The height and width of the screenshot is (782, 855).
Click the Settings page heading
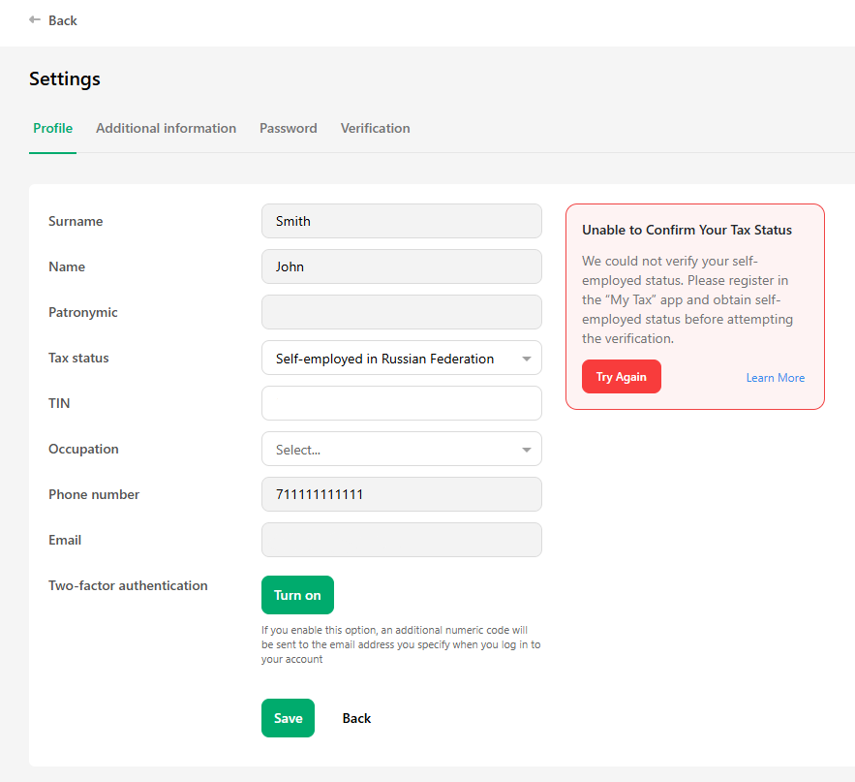pyautogui.click(x=65, y=79)
